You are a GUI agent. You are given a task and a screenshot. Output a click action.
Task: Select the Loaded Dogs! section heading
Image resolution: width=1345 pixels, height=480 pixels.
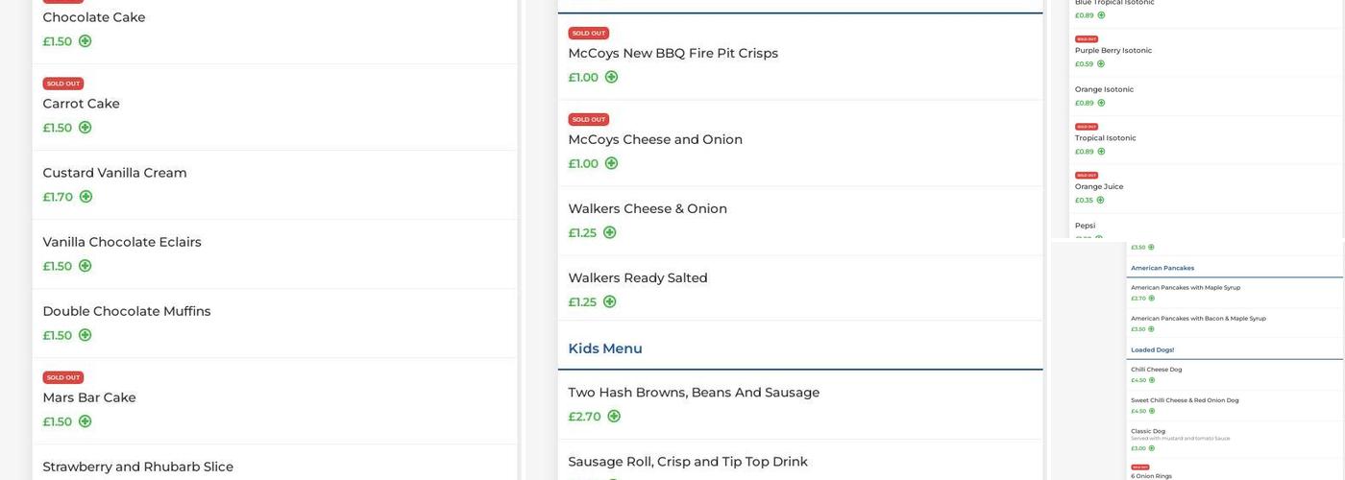click(x=1152, y=349)
